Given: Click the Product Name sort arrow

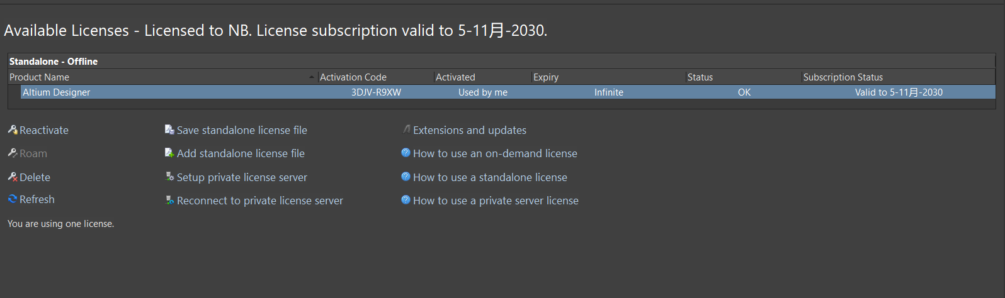Looking at the screenshot, I should (312, 77).
